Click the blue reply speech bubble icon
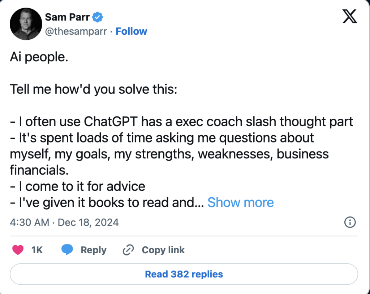This screenshot has height=294, width=370. coord(67,250)
